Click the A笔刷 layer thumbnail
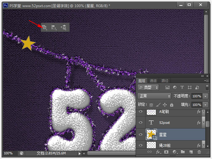Image resolution: width=212 pixels, height=159 pixels. 151,112
